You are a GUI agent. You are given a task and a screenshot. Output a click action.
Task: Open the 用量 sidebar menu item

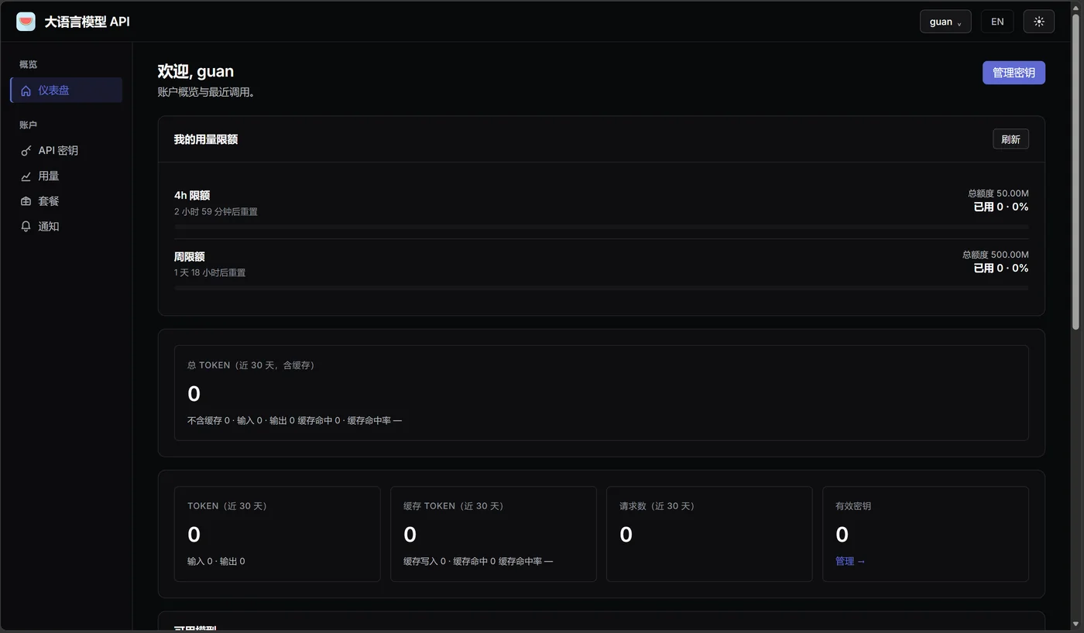(x=66, y=176)
